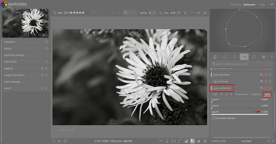Toggle guides and overlays grid icon
The height and width of the screenshot is (144, 276).
point(205,141)
